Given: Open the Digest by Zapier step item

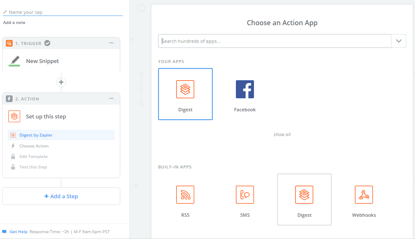Looking at the screenshot, I should (x=36, y=135).
